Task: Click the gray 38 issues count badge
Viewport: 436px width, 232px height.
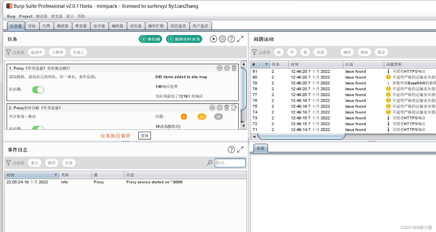Action: click(219, 117)
